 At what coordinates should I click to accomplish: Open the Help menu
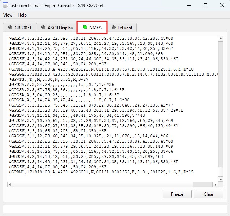[x=22, y=15]
